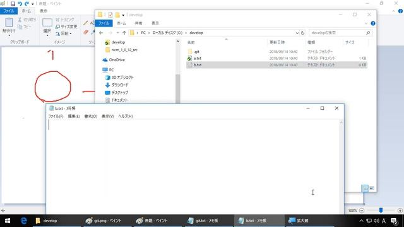Click the Paint zoom slider handle

[x=381, y=211]
